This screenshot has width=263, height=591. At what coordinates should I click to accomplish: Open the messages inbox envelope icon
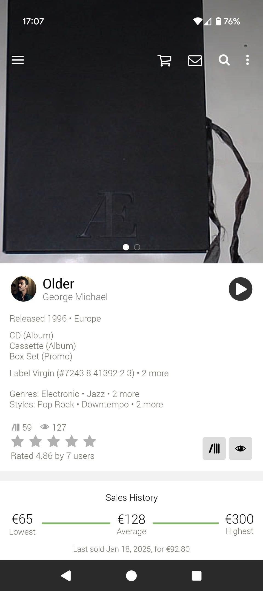pyautogui.click(x=195, y=60)
